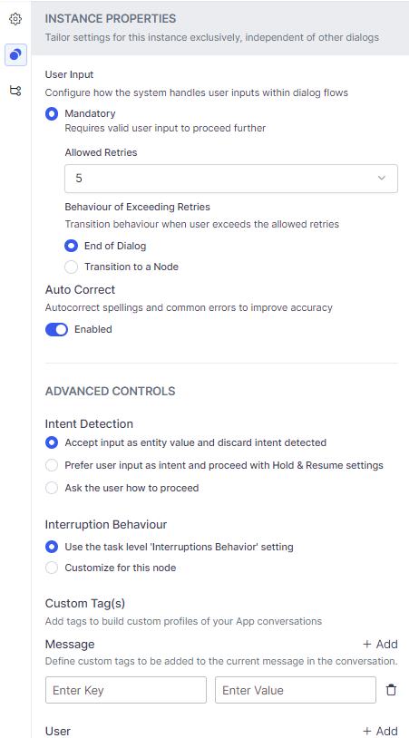Delete the message tag row with trash icon
Screen dimensions: 409x738
391,690
